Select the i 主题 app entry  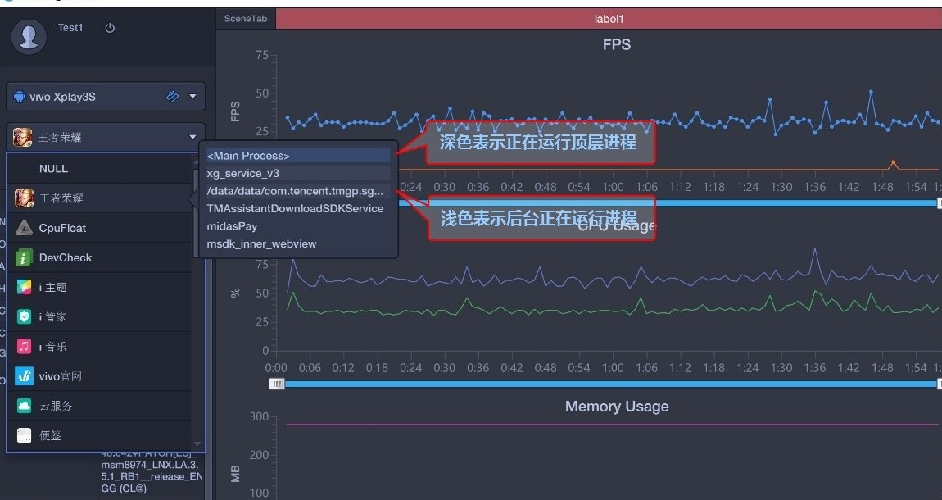pos(99,287)
